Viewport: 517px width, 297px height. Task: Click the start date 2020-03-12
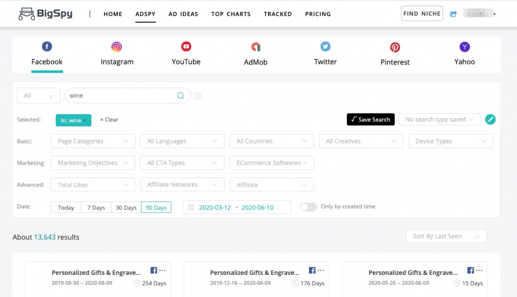(215, 207)
